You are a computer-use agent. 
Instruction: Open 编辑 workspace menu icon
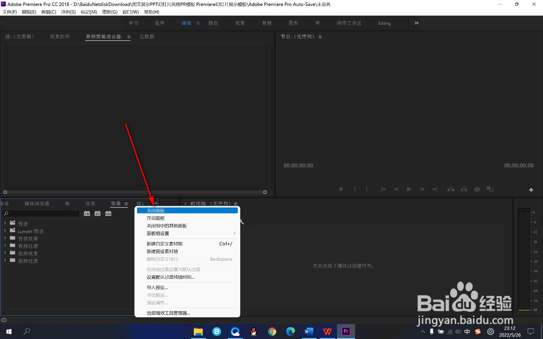[x=198, y=23]
